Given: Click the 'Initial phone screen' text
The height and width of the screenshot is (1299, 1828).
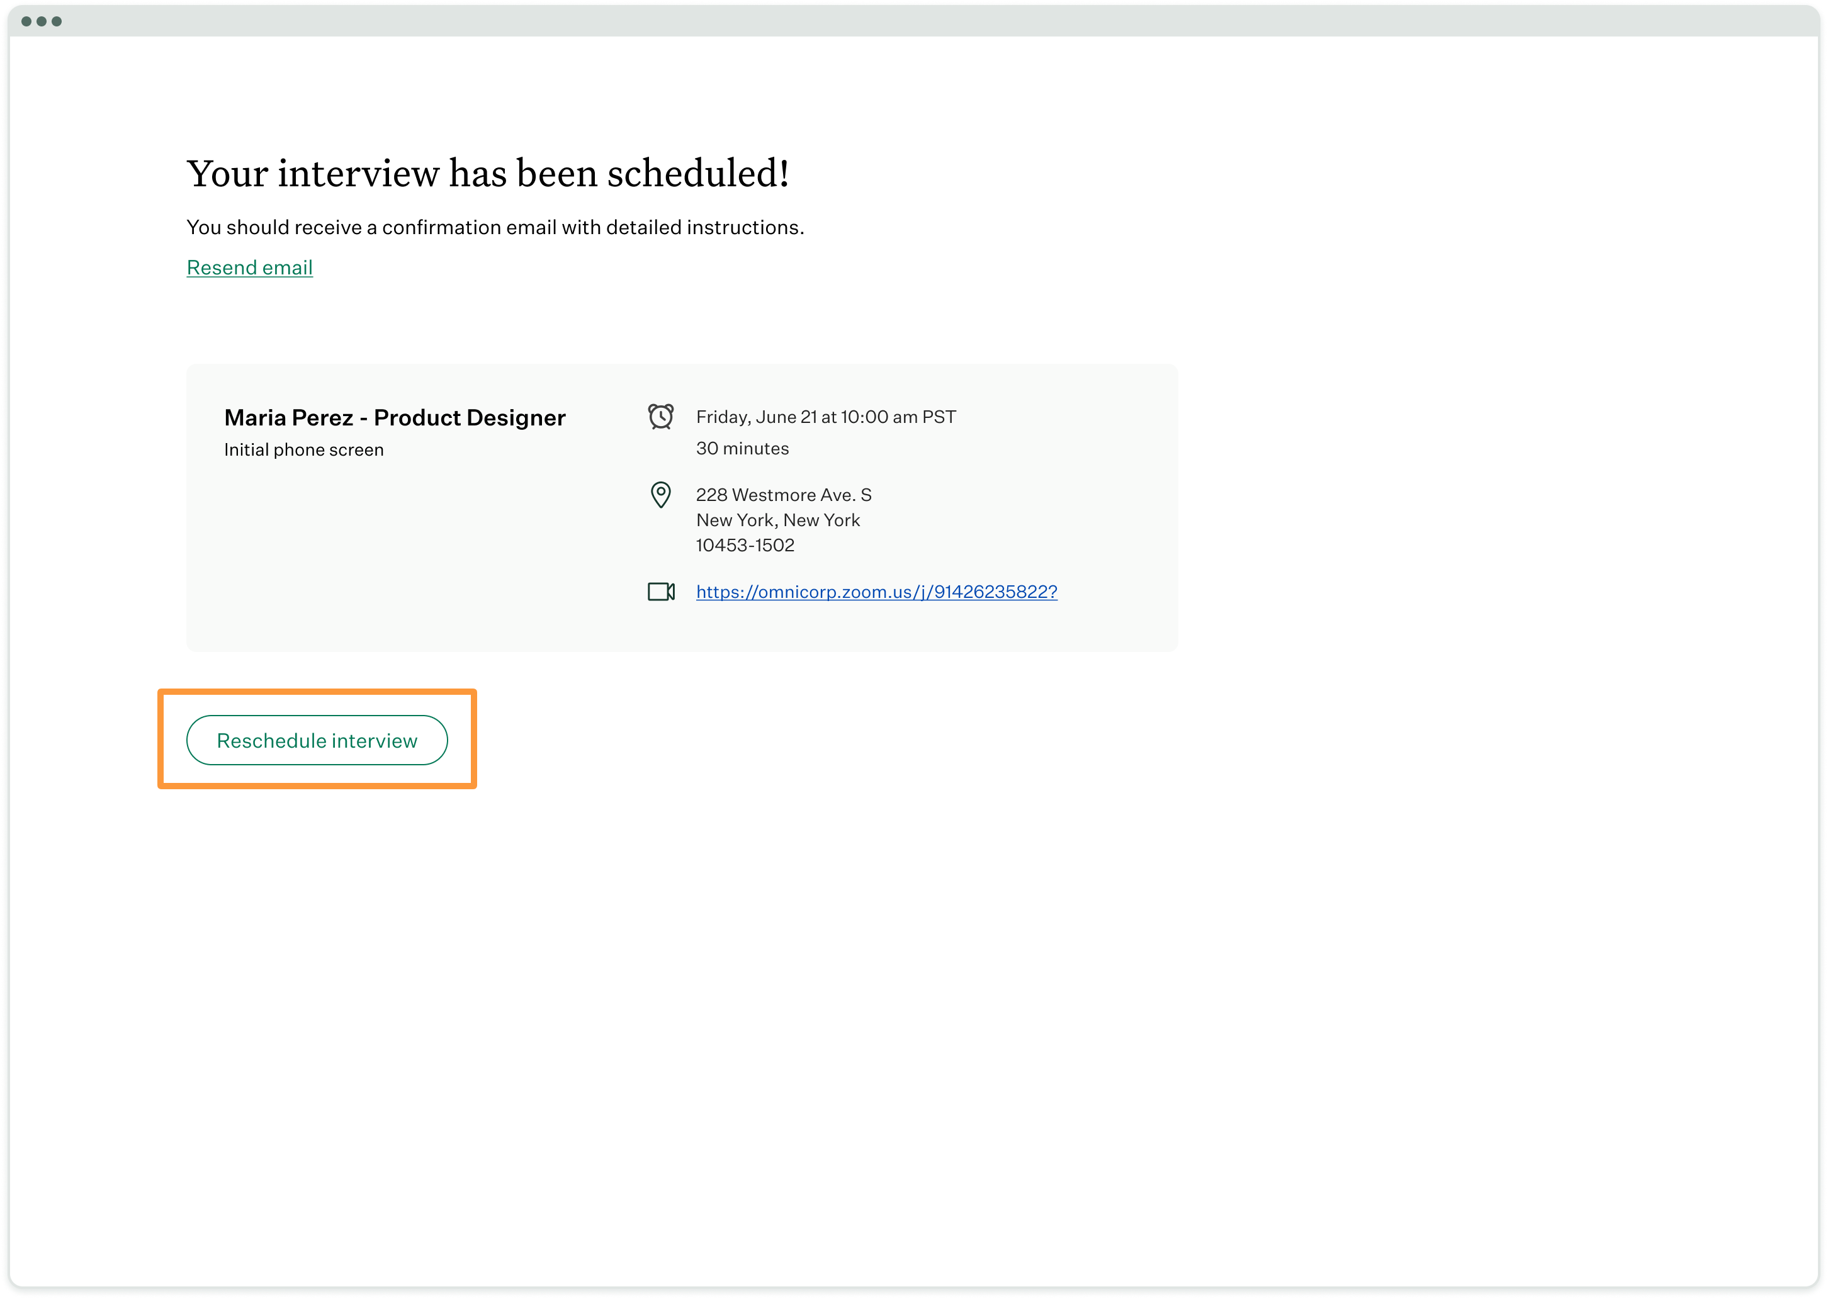Looking at the screenshot, I should [304, 449].
